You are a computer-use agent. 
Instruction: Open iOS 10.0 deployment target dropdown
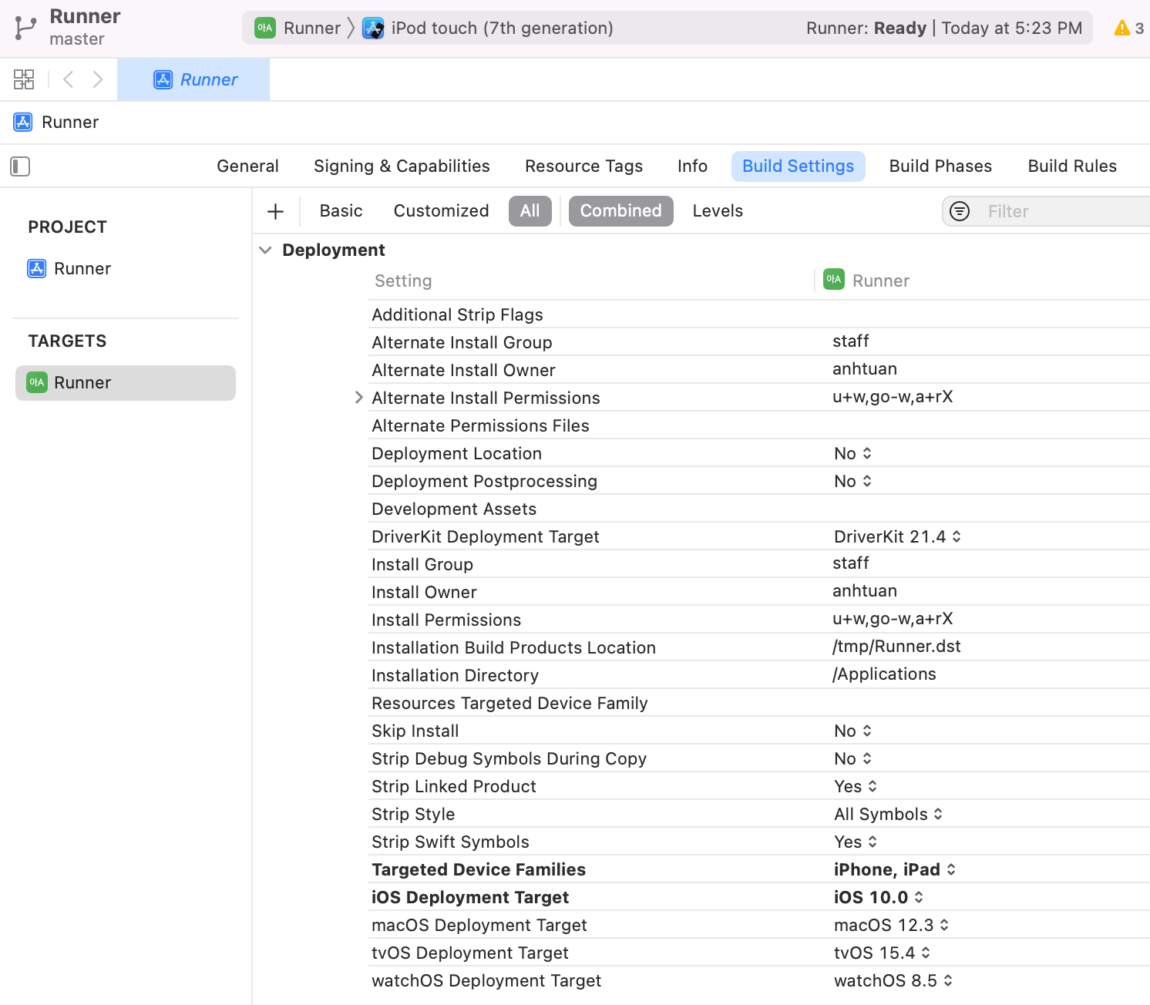point(879,898)
